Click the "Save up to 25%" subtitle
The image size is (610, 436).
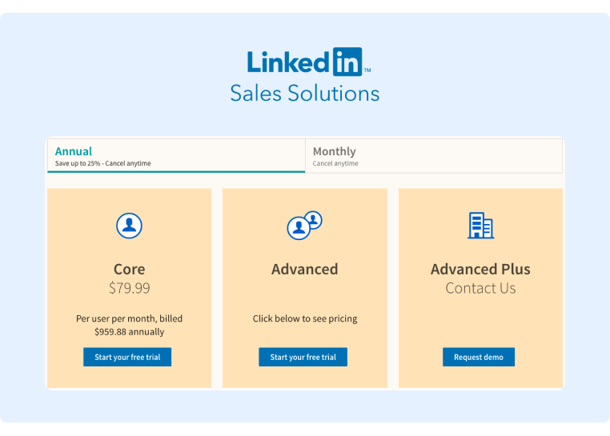click(x=102, y=164)
